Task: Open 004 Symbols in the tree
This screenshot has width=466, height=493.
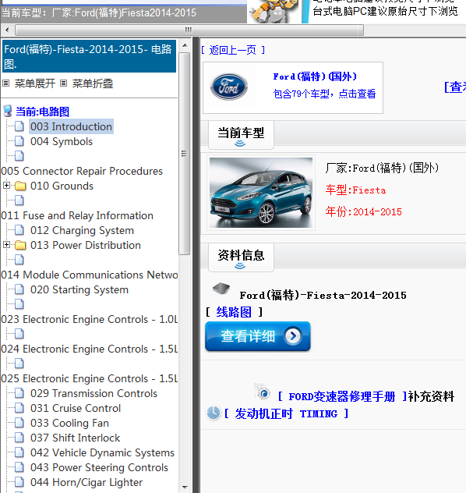Action: tap(62, 141)
